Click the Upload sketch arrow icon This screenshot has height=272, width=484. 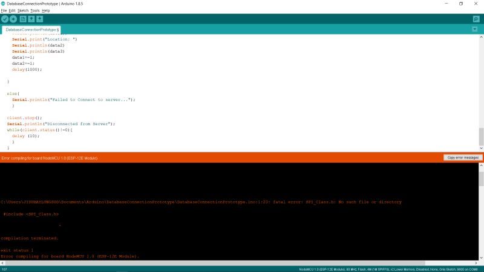coord(13,19)
